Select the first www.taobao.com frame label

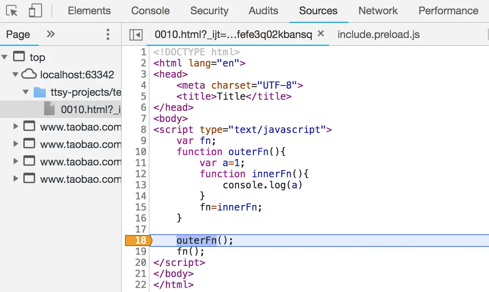pos(80,127)
